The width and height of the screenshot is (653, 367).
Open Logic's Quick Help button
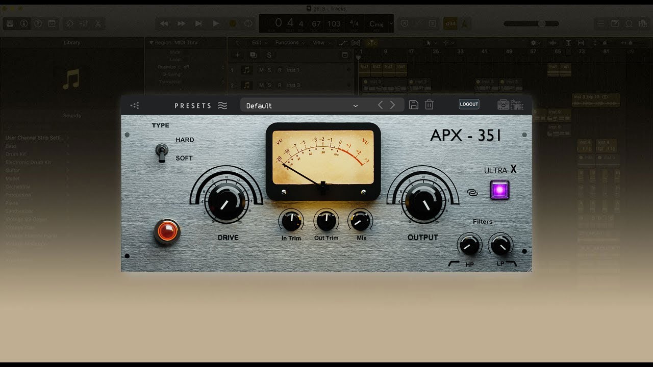pyautogui.click(x=37, y=23)
